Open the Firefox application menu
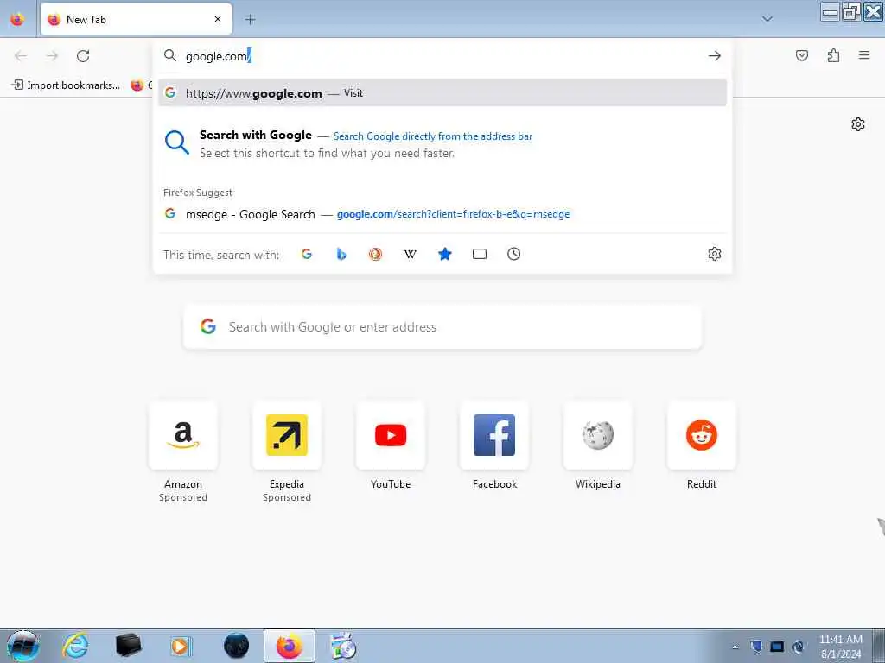This screenshot has width=885, height=663. click(864, 55)
